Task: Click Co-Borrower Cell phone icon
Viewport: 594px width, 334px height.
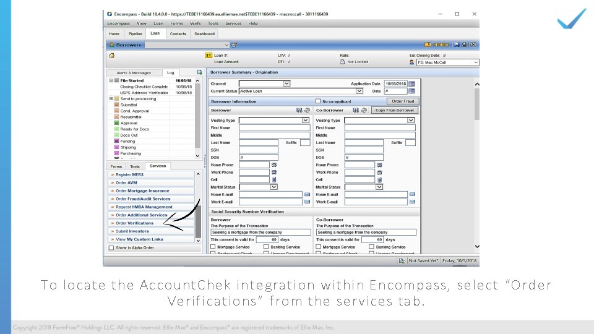Action: click(x=379, y=180)
